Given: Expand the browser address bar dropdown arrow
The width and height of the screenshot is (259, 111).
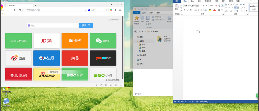Looking at the screenshot, I should coord(85,10).
